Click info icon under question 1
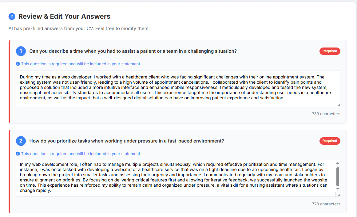Viewport: 357px width, 217px height. point(18,64)
